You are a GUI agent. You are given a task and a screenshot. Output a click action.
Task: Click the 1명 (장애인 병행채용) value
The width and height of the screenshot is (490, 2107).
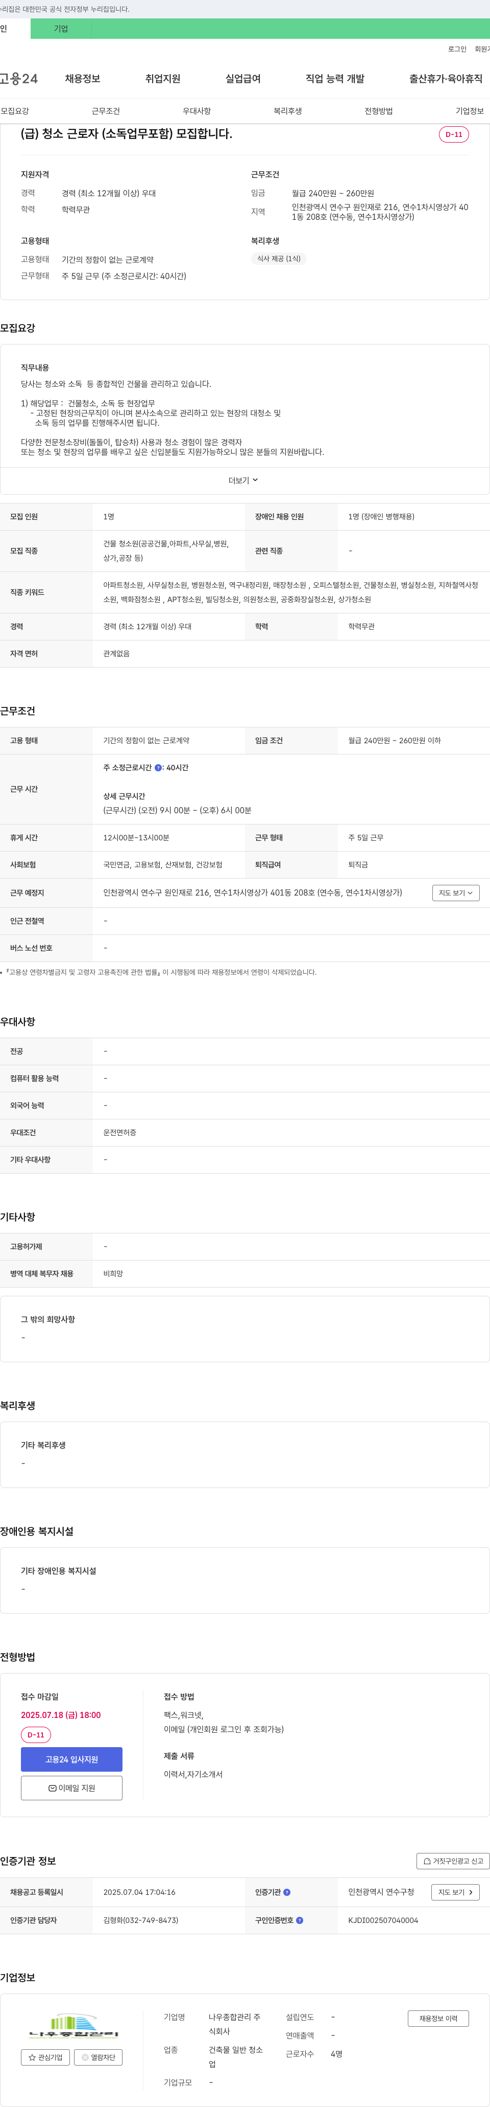381,517
